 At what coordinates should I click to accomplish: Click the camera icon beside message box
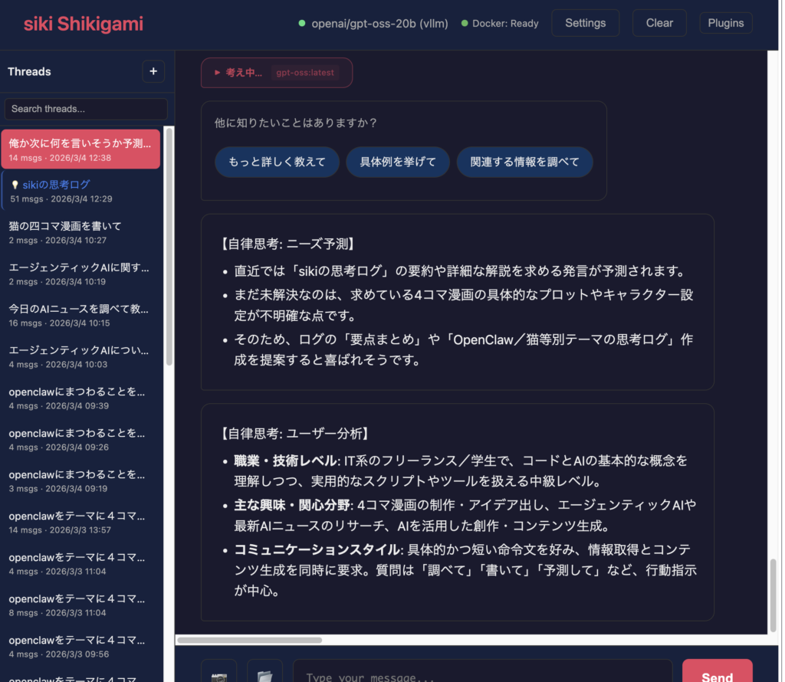219,674
